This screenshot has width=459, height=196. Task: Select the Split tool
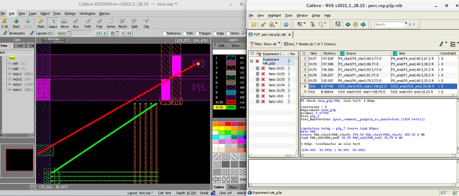134,23
